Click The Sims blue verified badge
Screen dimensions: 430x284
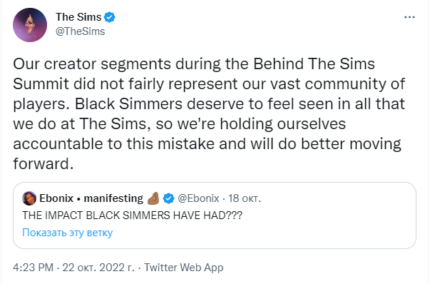[x=110, y=17]
